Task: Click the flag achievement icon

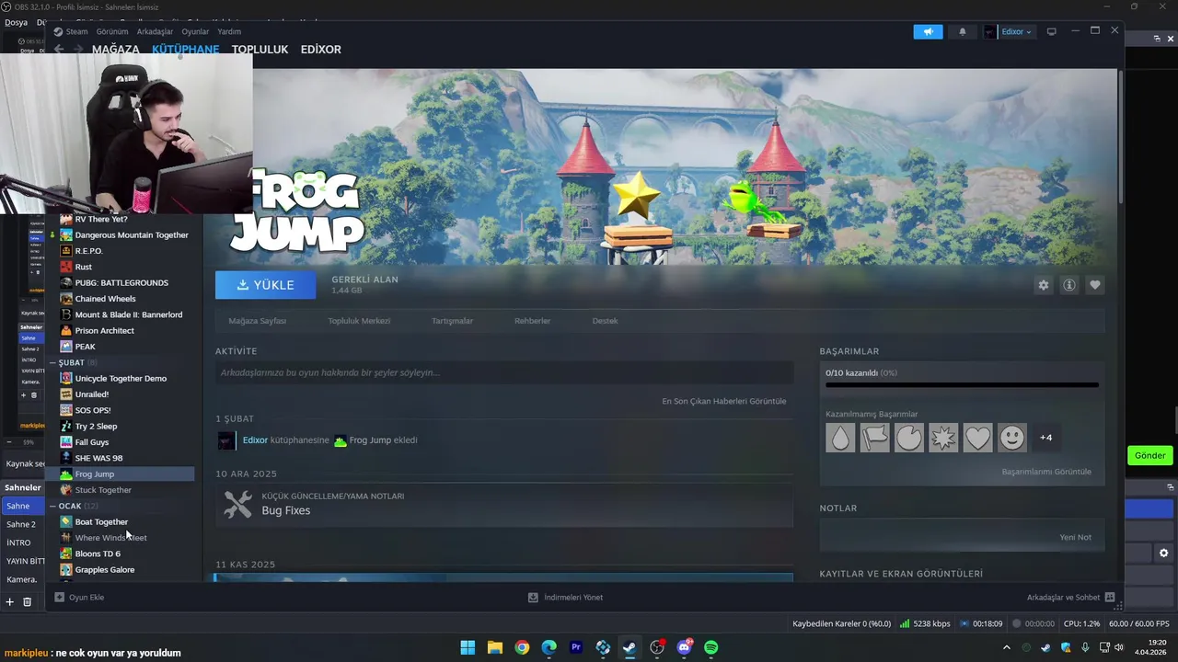Action: [x=874, y=438]
